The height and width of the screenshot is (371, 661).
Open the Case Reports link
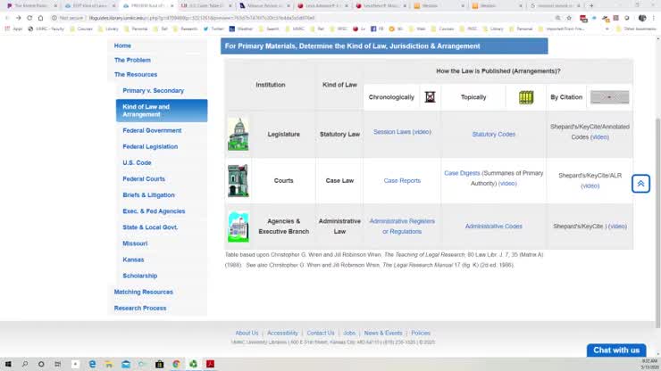[x=402, y=181]
